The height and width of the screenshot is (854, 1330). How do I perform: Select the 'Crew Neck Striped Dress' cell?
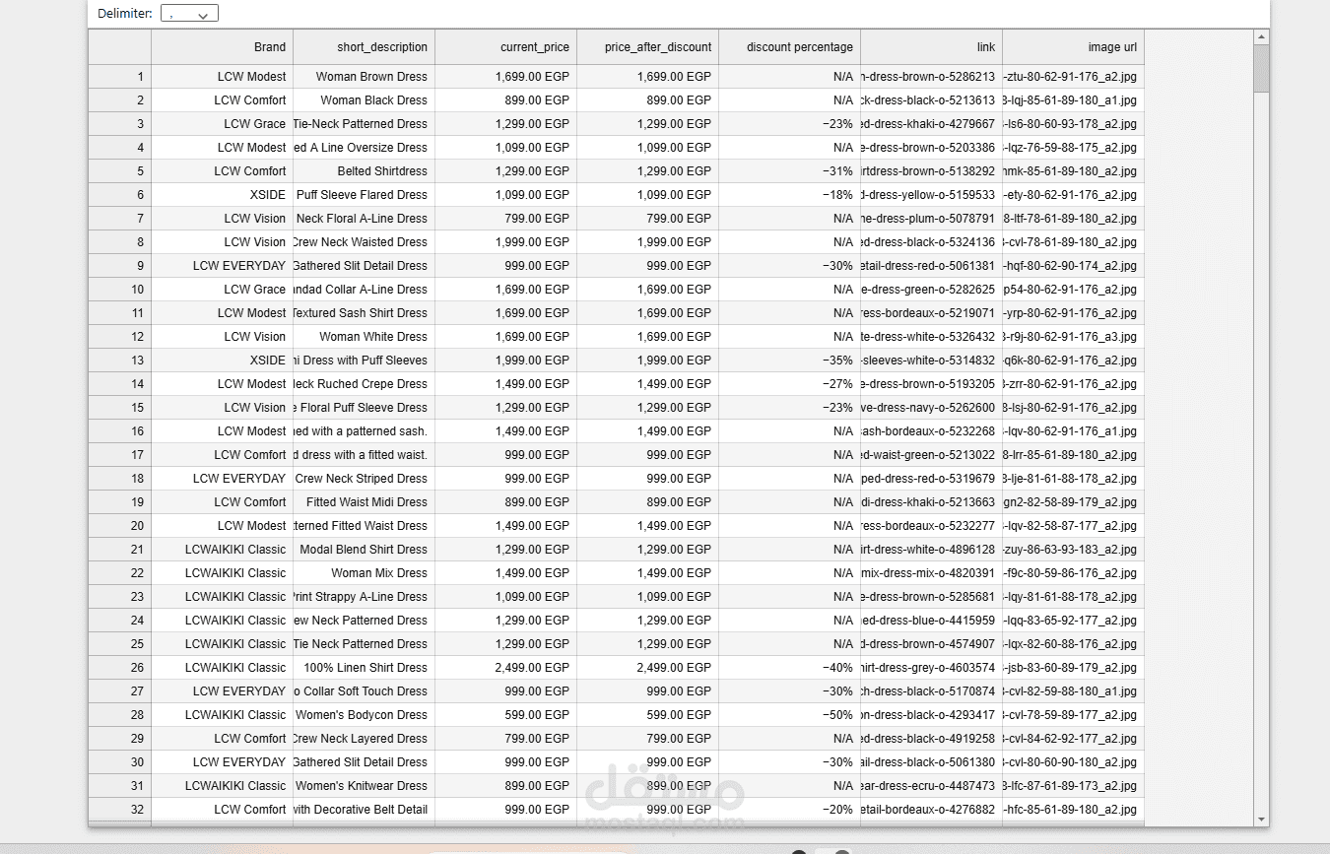364,479
